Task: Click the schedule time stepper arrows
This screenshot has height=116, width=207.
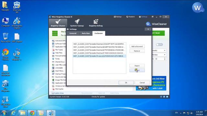Action: (x=165, y=59)
